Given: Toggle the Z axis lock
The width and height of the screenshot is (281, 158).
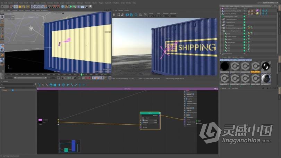Looking at the screenshot, I should pos(41,7).
